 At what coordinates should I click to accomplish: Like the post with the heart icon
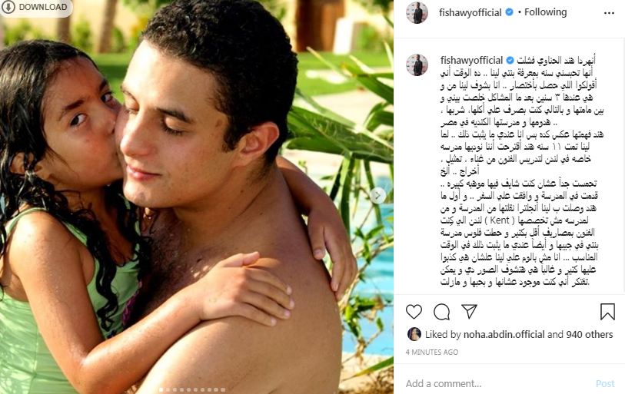[414, 312]
